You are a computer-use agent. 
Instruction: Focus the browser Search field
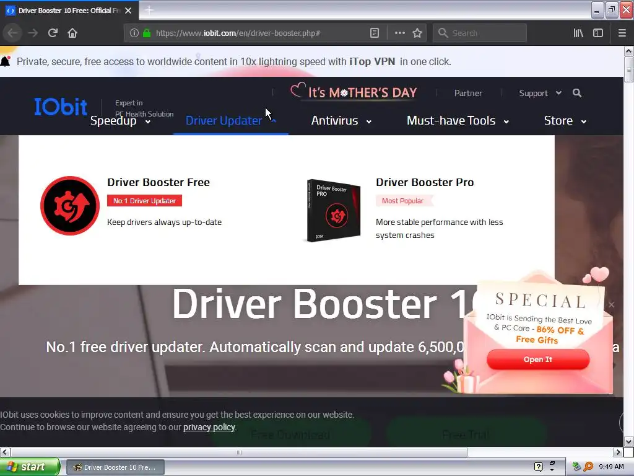click(480, 33)
